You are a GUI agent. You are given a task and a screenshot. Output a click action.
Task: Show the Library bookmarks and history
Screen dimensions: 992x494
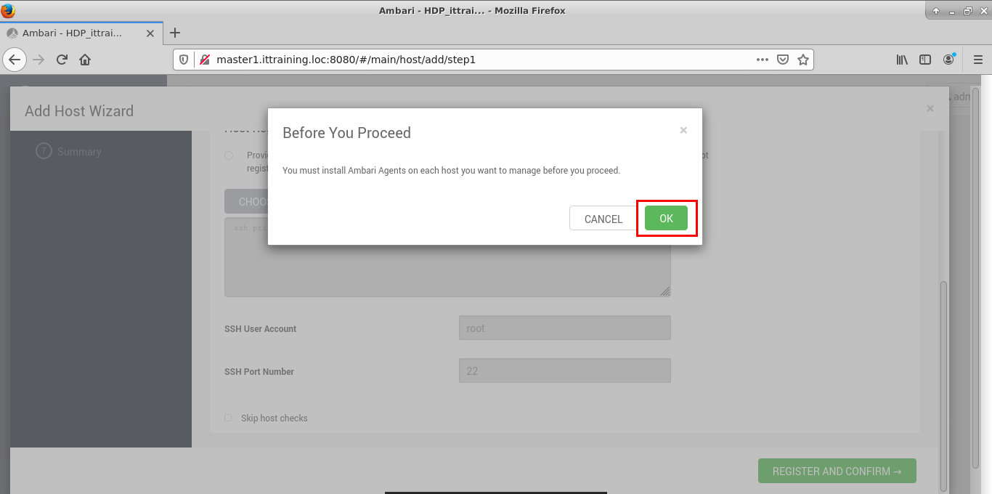point(902,60)
